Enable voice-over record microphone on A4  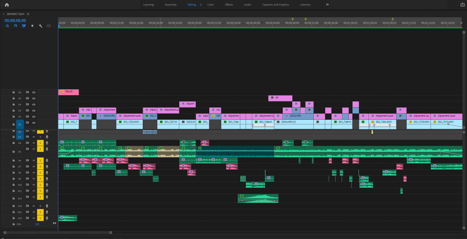point(47,143)
